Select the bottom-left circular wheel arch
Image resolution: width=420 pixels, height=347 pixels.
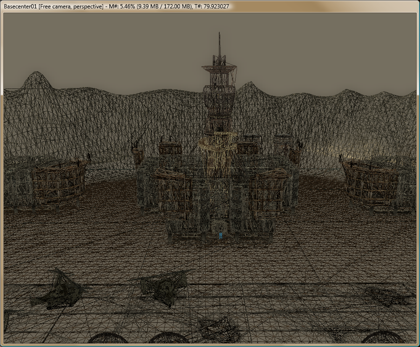pyautogui.click(x=105, y=338)
